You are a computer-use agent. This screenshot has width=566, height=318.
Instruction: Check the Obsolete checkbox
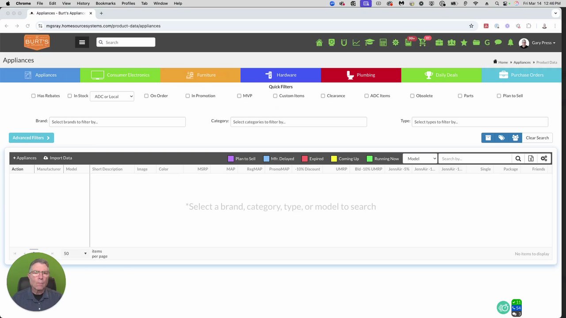click(412, 96)
